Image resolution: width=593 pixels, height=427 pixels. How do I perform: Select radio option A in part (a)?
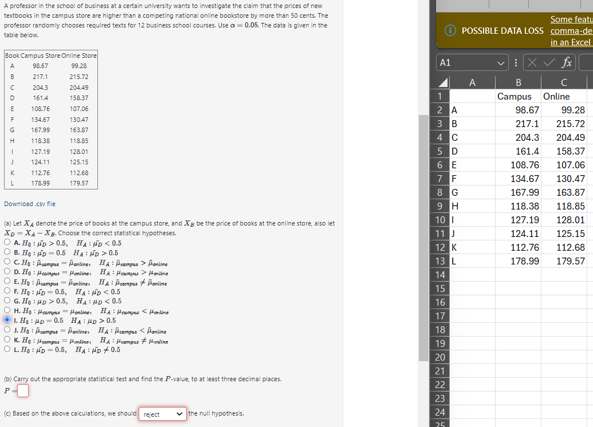click(x=6, y=242)
